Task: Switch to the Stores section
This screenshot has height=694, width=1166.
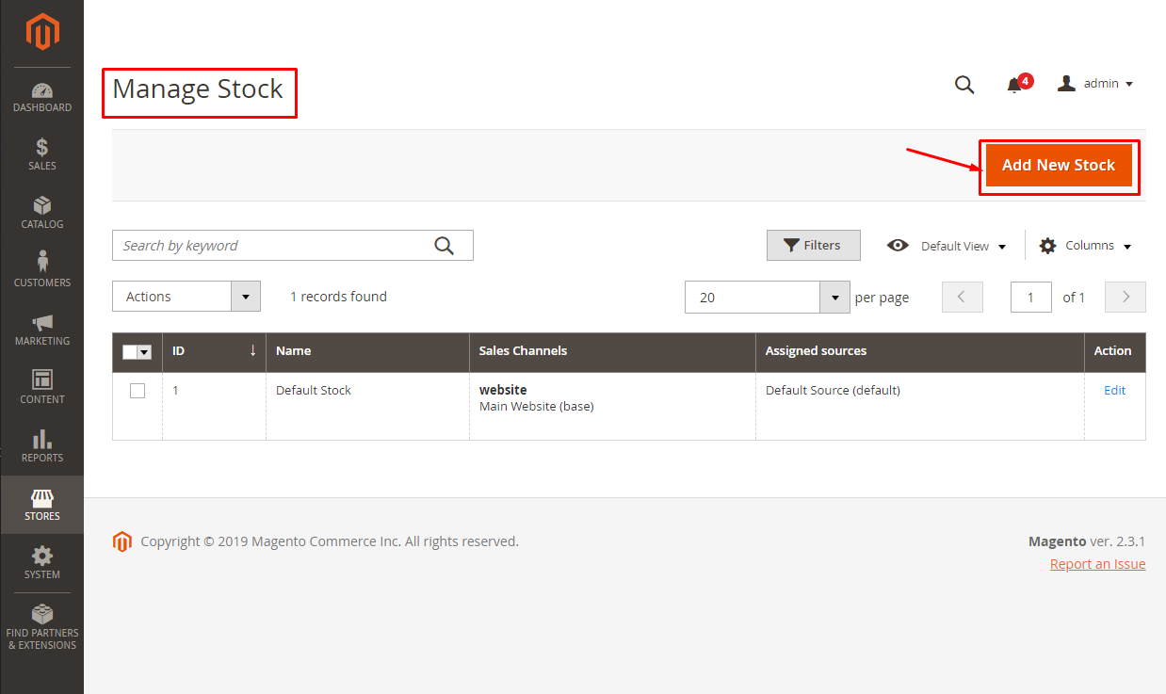Action: tap(41, 505)
